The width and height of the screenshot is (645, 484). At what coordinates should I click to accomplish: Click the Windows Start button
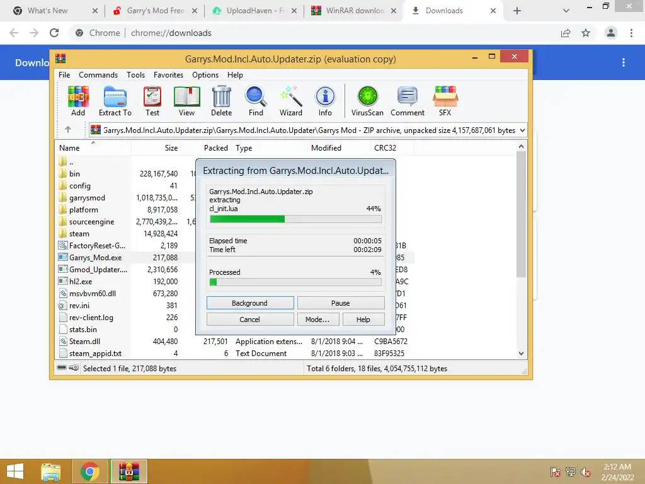click(15, 471)
